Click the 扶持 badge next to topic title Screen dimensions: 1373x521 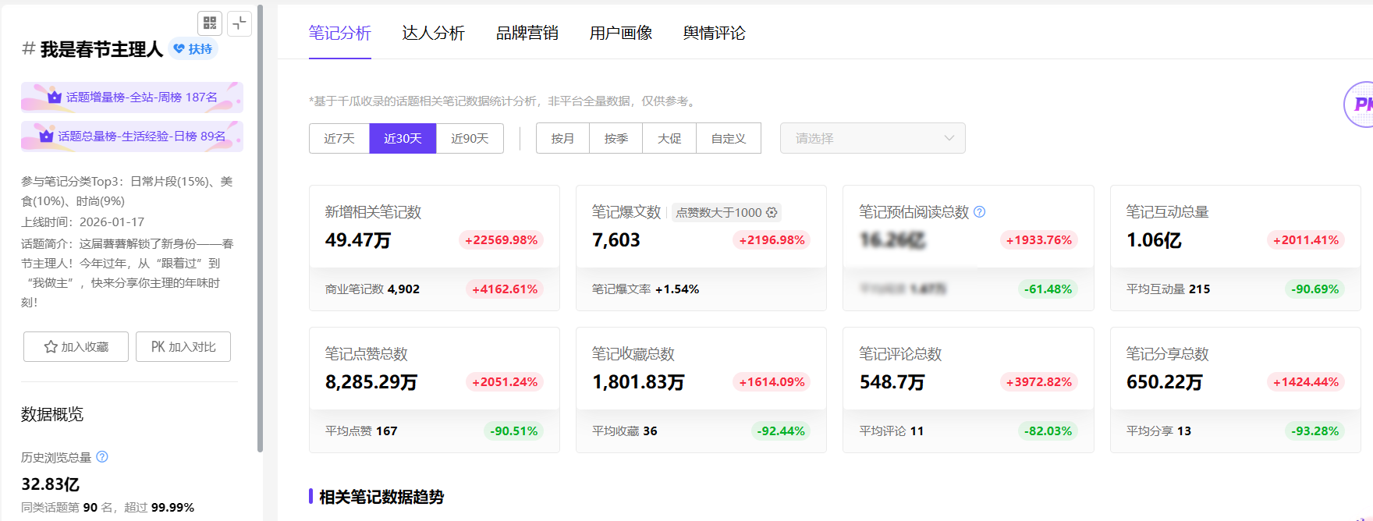pos(193,49)
